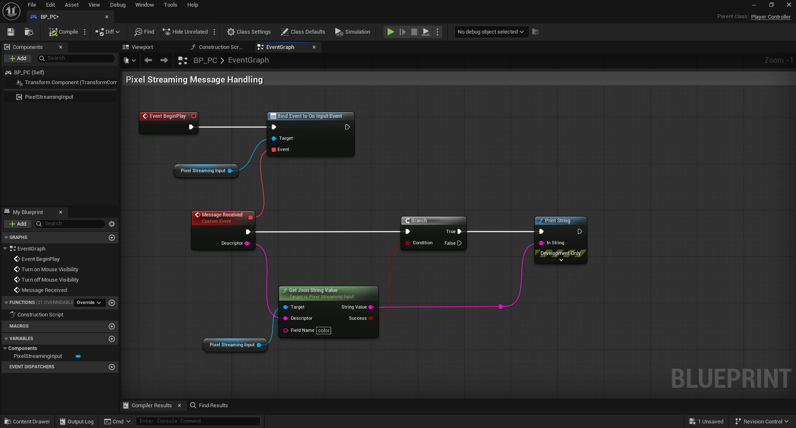
Task: Play the level in editor
Action: pyautogui.click(x=391, y=32)
